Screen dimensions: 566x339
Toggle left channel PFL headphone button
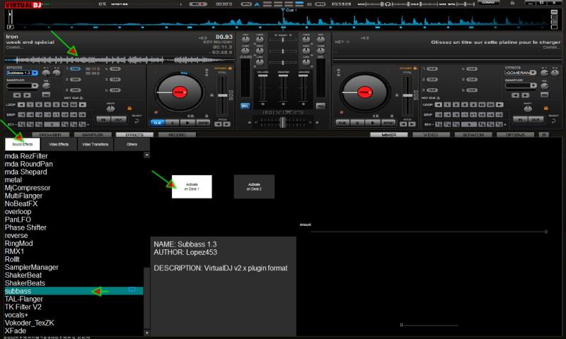(x=246, y=106)
